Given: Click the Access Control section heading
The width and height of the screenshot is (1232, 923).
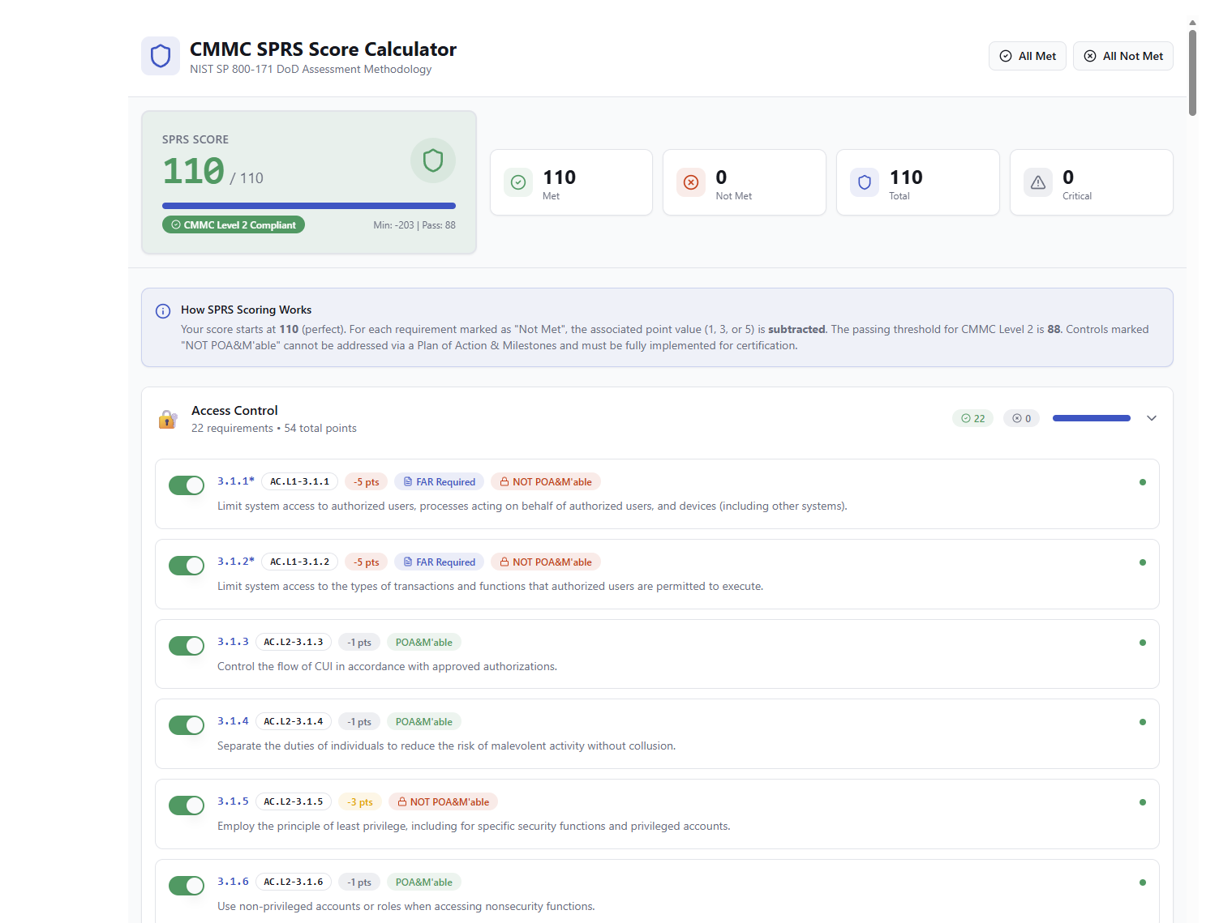Looking at the screenshot, I should [234, 411].
